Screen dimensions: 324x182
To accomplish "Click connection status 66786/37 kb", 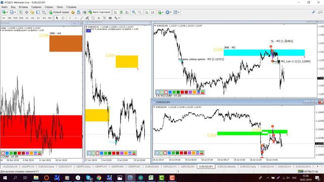I will coord(308,171).
